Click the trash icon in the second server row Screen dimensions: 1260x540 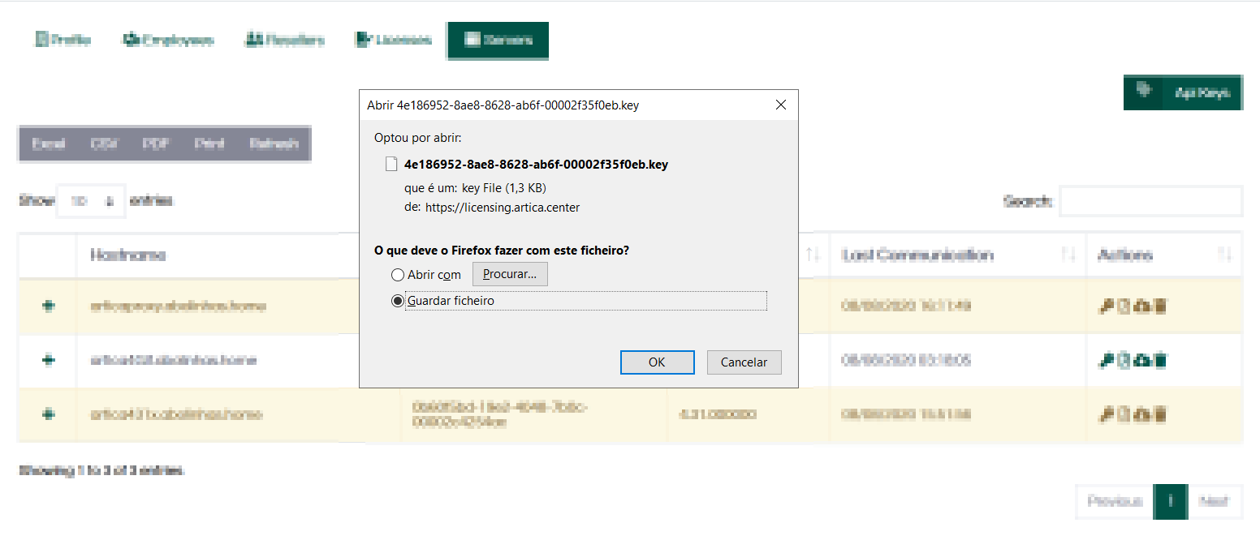point(1161,360)
